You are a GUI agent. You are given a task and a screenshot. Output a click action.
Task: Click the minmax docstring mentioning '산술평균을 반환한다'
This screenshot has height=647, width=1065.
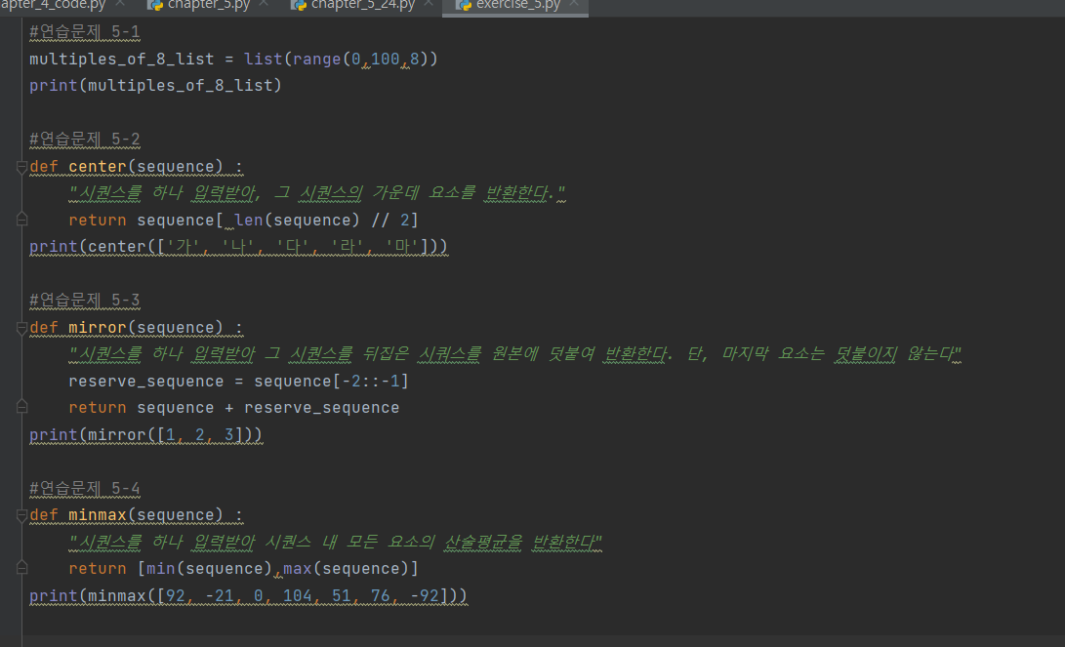pyautogui.click(x=335, y=542)
